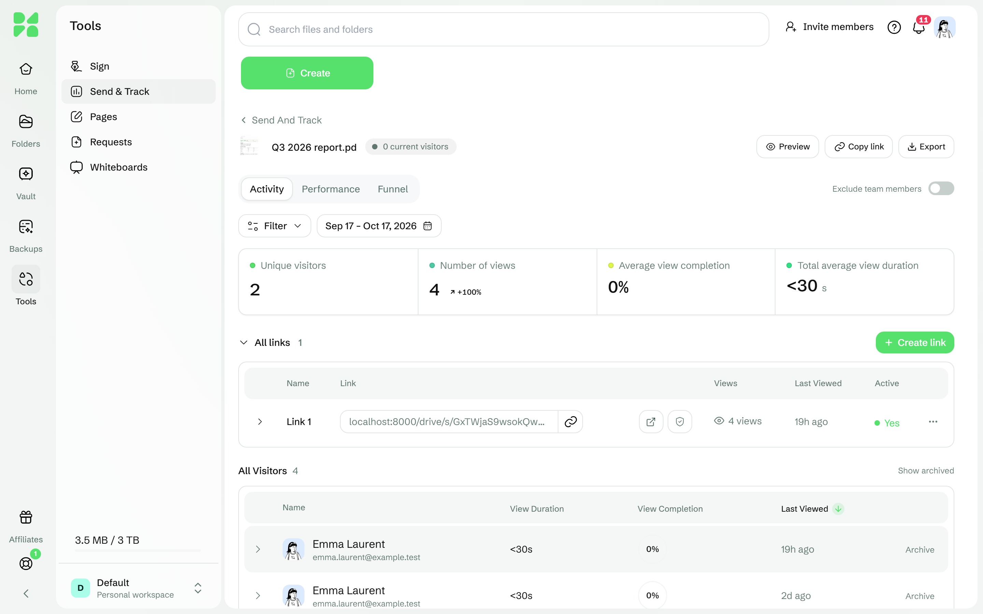Click the Show archived link
The height and width of the screenshot is (614, 983).
(x=926, y=471)
